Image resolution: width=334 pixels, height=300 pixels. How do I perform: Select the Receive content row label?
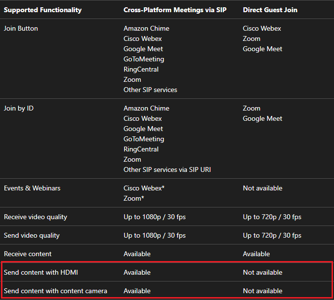tap(28, 254)
